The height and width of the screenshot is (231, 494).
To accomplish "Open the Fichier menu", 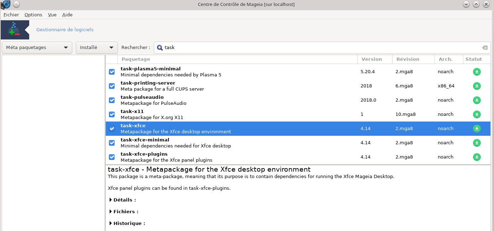I will click(x=11, y=15).
